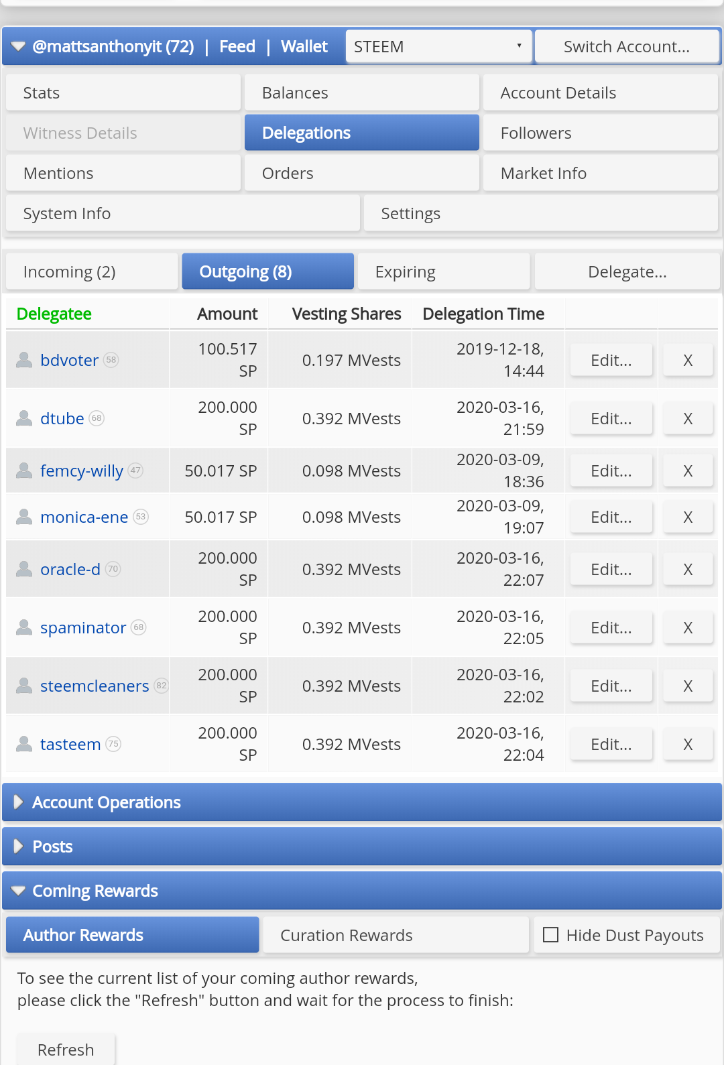Edit the dtube delegation

pyautogui.click(x=611, y=418)
